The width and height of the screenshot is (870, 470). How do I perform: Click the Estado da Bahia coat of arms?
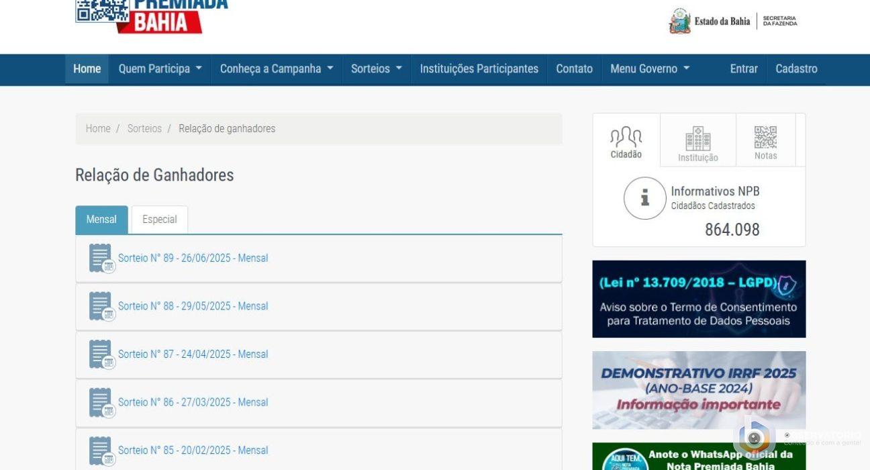[679, 21]
